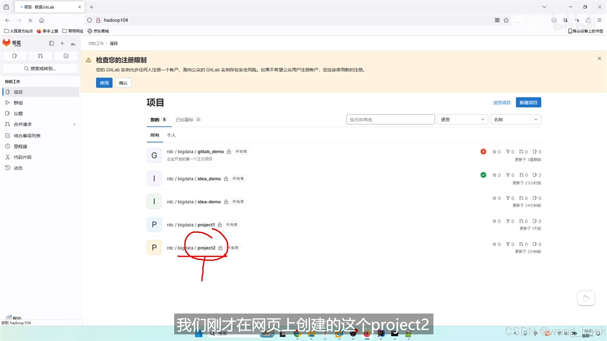Click the 确认 button in banner

123,83
